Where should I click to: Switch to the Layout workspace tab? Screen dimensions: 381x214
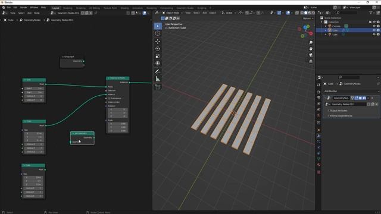click(x=55, y=8)
